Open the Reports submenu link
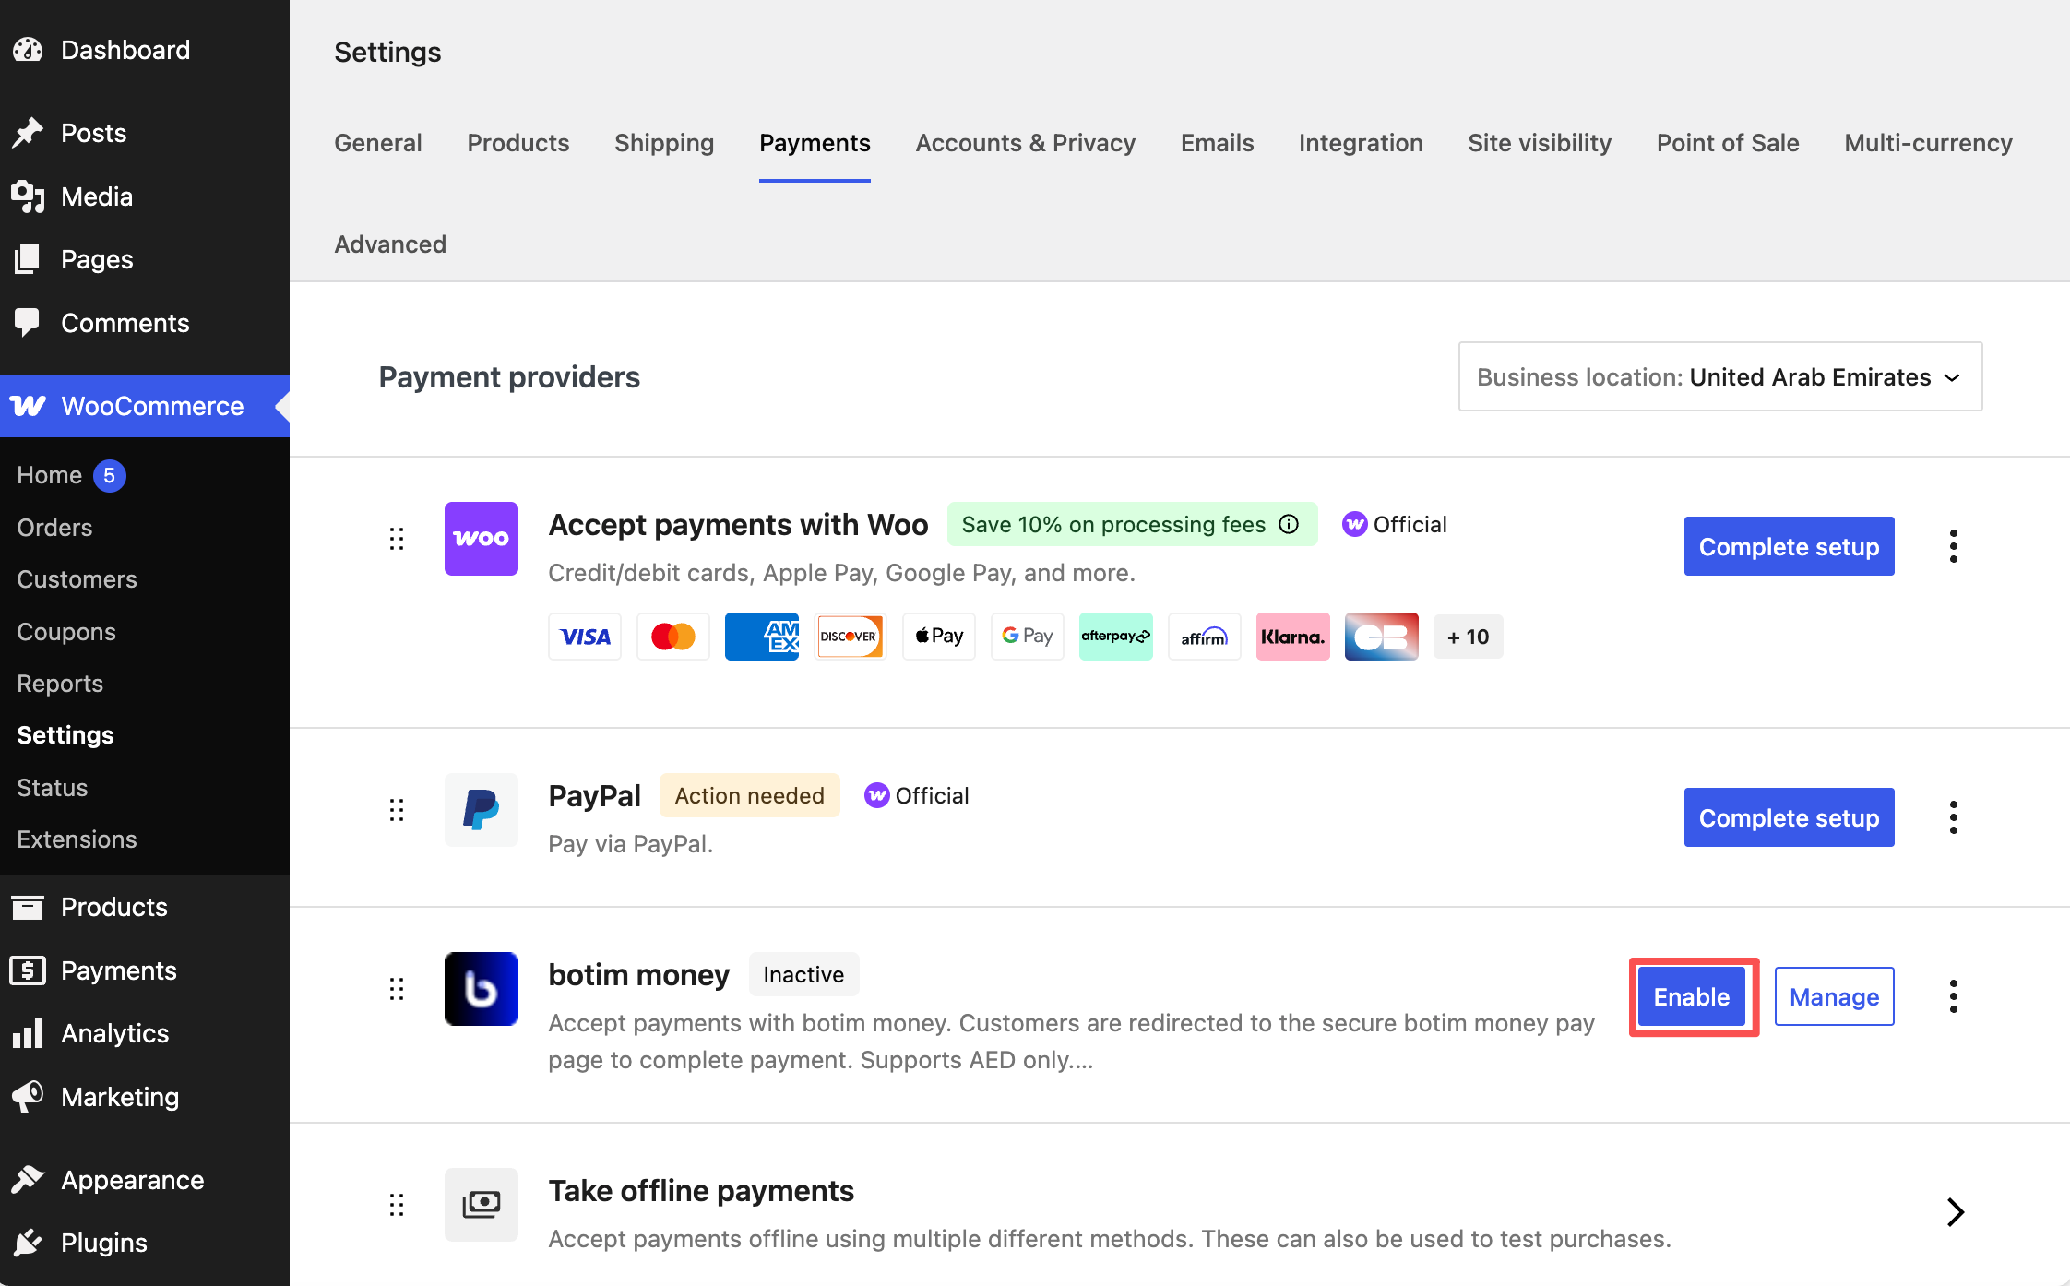 [x=60, y=684]
